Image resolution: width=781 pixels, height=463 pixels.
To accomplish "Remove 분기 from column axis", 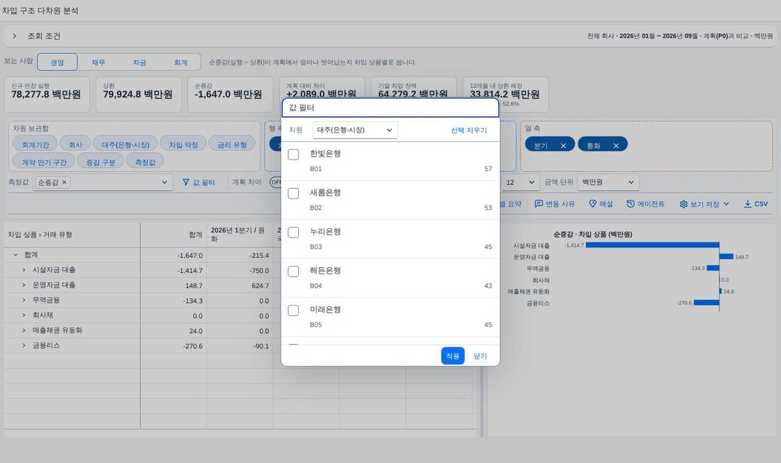I will point(563,146).
